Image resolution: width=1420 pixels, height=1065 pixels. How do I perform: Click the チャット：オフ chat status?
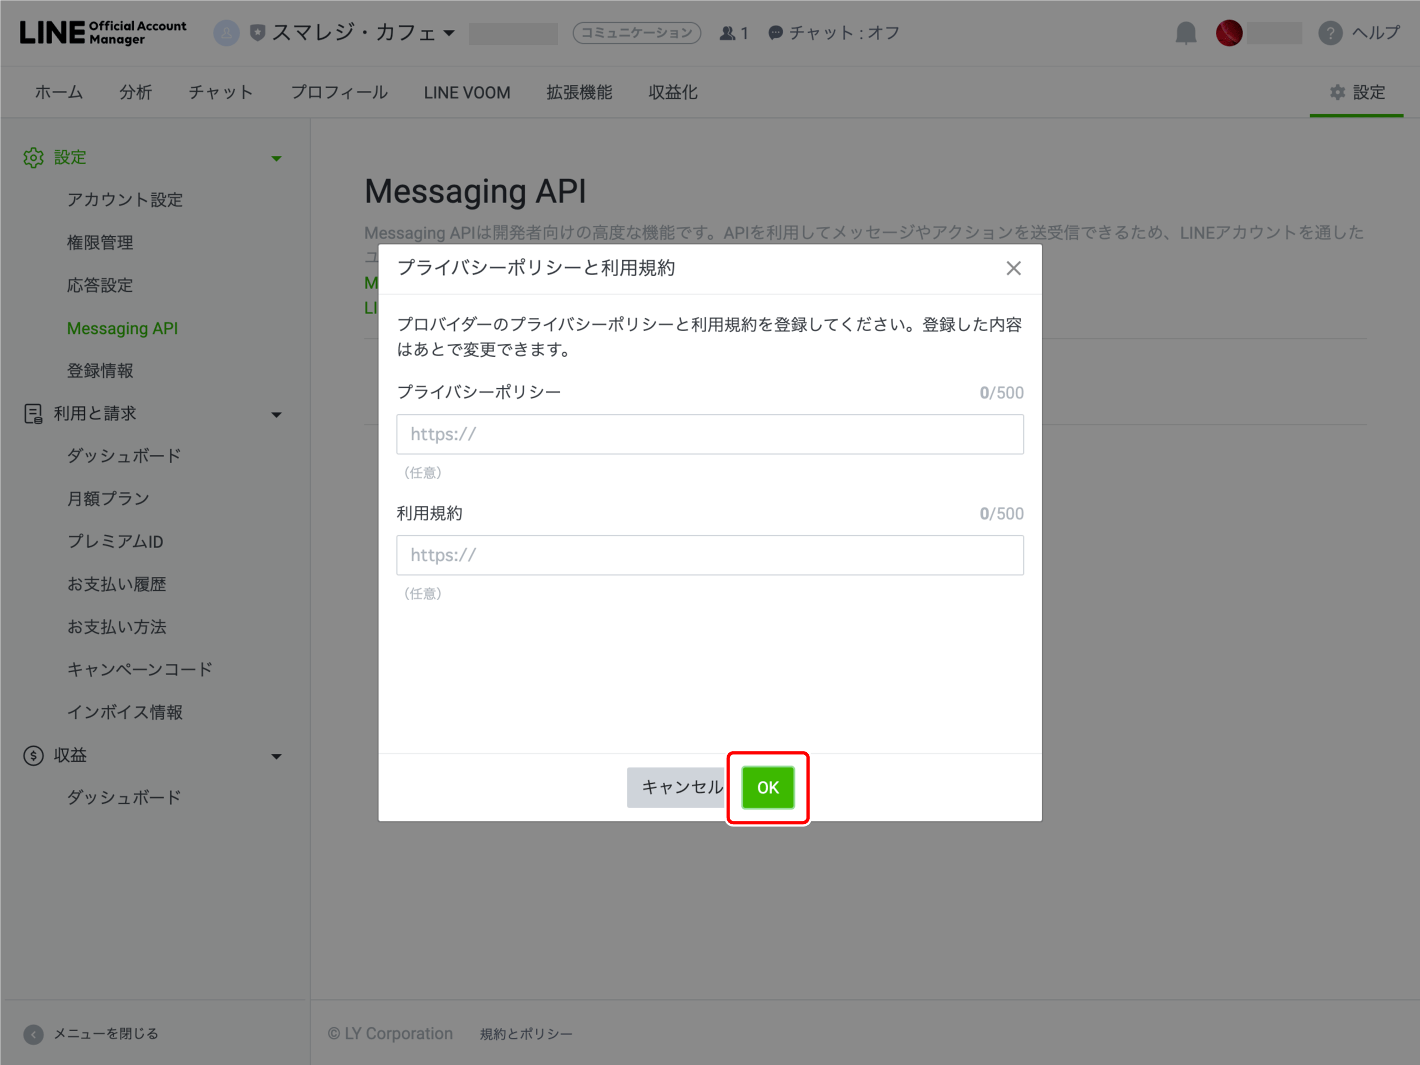tap(834, 33)
